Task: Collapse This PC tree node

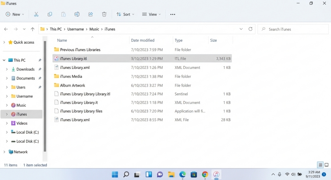Action: pos(4,60)
